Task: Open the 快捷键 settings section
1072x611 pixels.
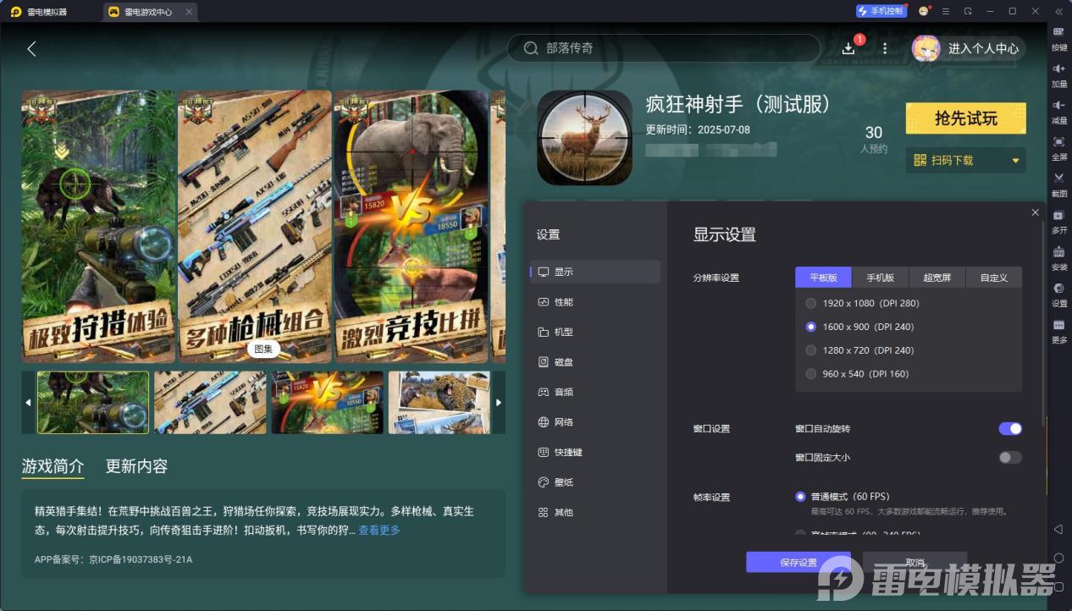Action: [595, 453]
